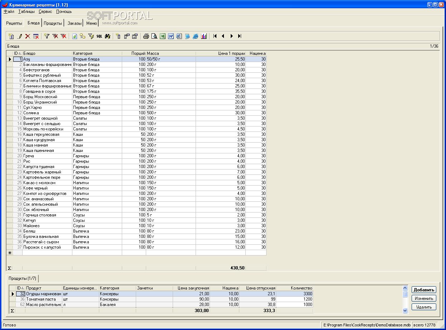Switch to the Меню tab
446x330 pixels.
[x=91, y=23]
